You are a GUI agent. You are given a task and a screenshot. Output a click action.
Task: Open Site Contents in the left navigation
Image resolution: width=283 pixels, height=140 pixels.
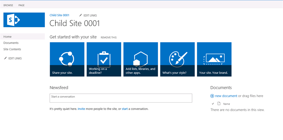(x=12, y=49)
